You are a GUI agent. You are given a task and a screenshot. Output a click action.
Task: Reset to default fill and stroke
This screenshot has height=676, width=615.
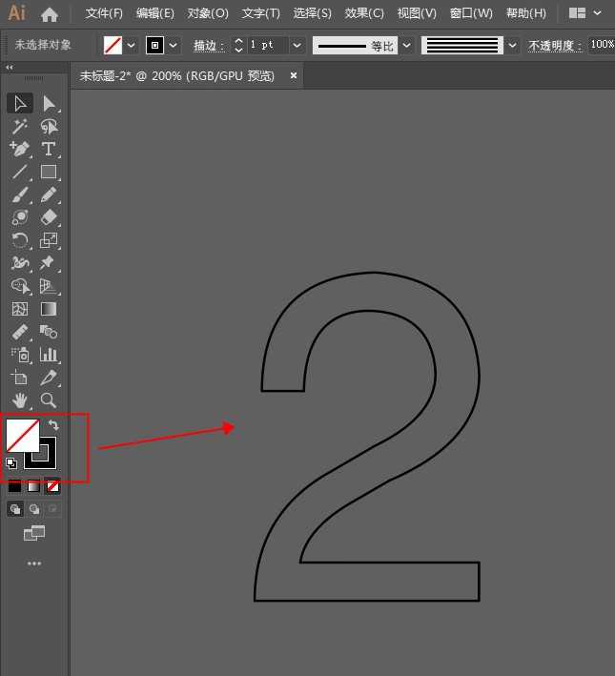click(11, 463)
